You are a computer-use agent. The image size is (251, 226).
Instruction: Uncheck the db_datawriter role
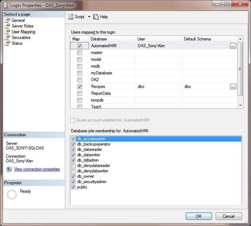point(73,155)
